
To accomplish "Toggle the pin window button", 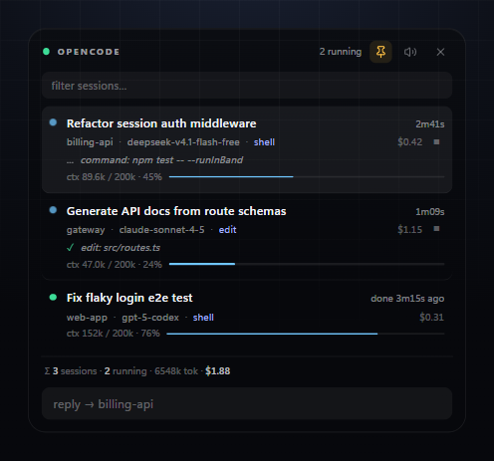I will coord(380,52).
